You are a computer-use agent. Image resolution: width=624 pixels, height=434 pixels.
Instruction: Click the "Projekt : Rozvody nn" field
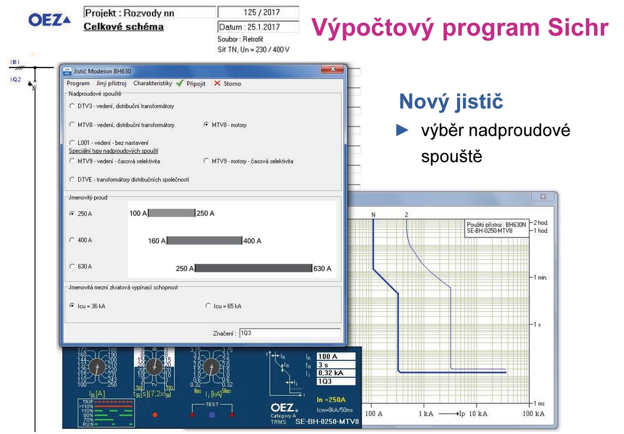[x=150, y=12]
